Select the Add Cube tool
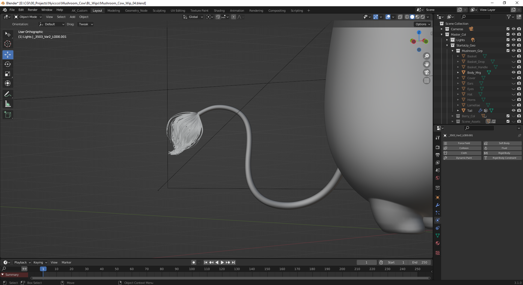Viewport: 523px width, 285px height. (x=8, y=115)
